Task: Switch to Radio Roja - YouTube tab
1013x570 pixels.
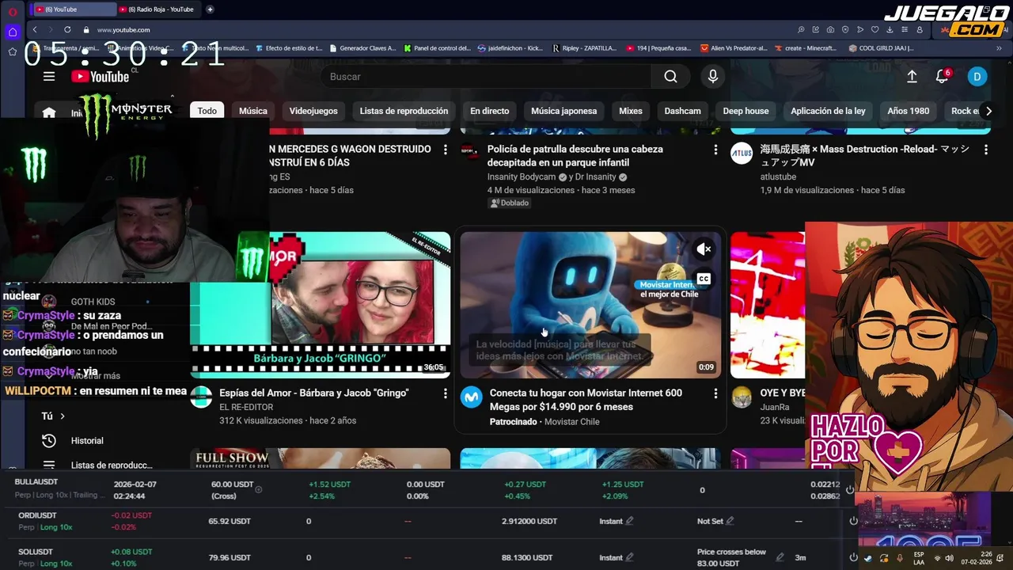Action: (x=159, y=9)
